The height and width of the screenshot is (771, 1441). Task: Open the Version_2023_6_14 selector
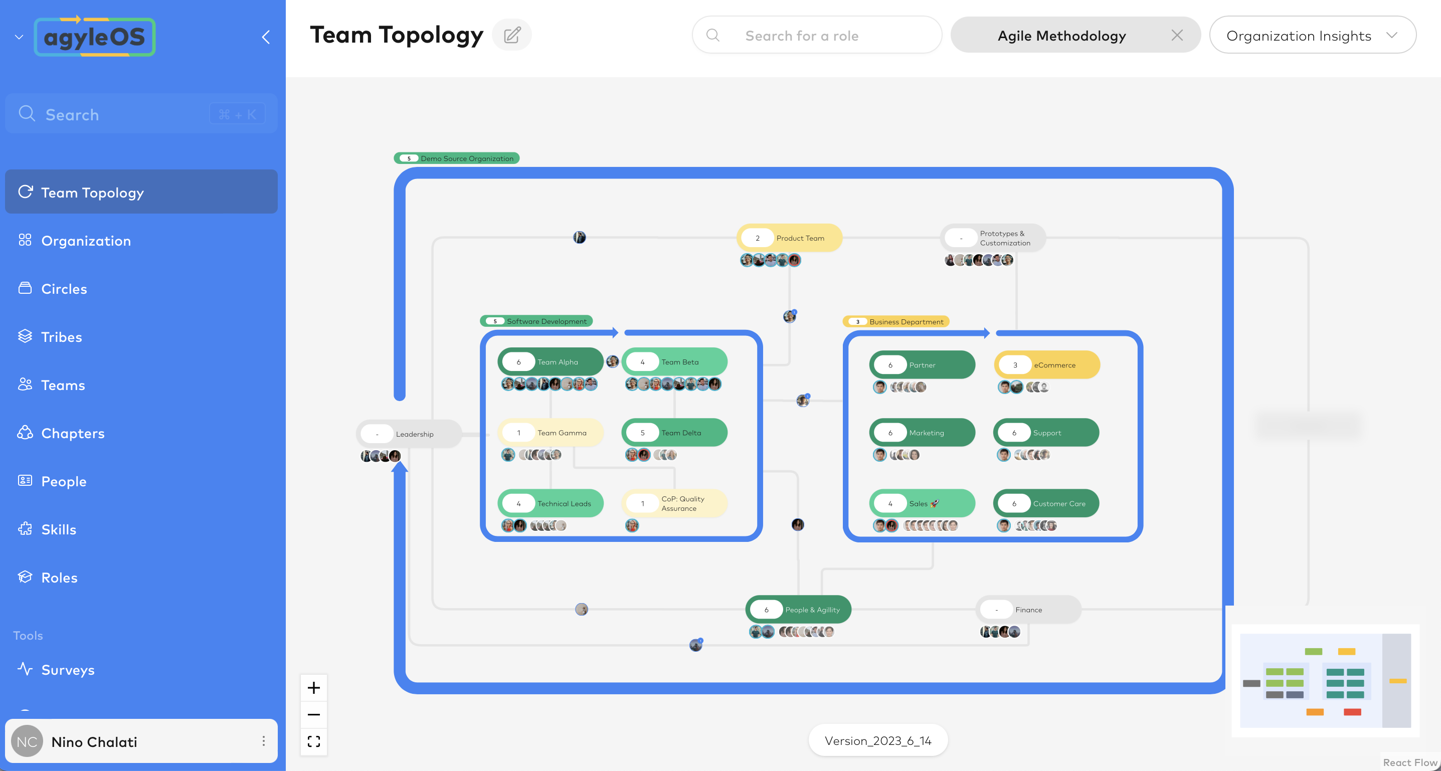(877, 740)
